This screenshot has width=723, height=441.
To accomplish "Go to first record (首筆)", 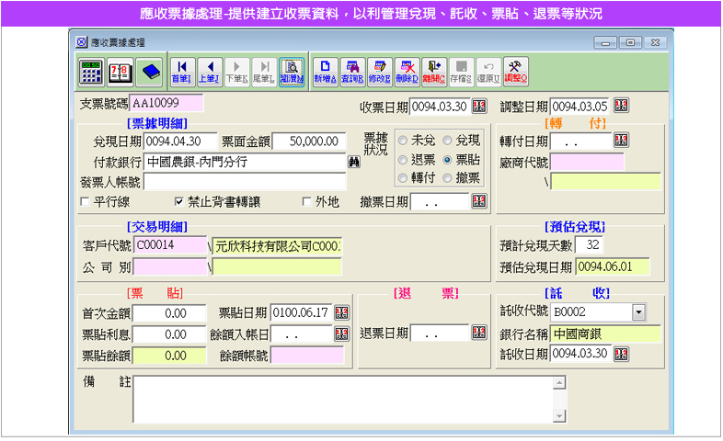I will 183,71.
